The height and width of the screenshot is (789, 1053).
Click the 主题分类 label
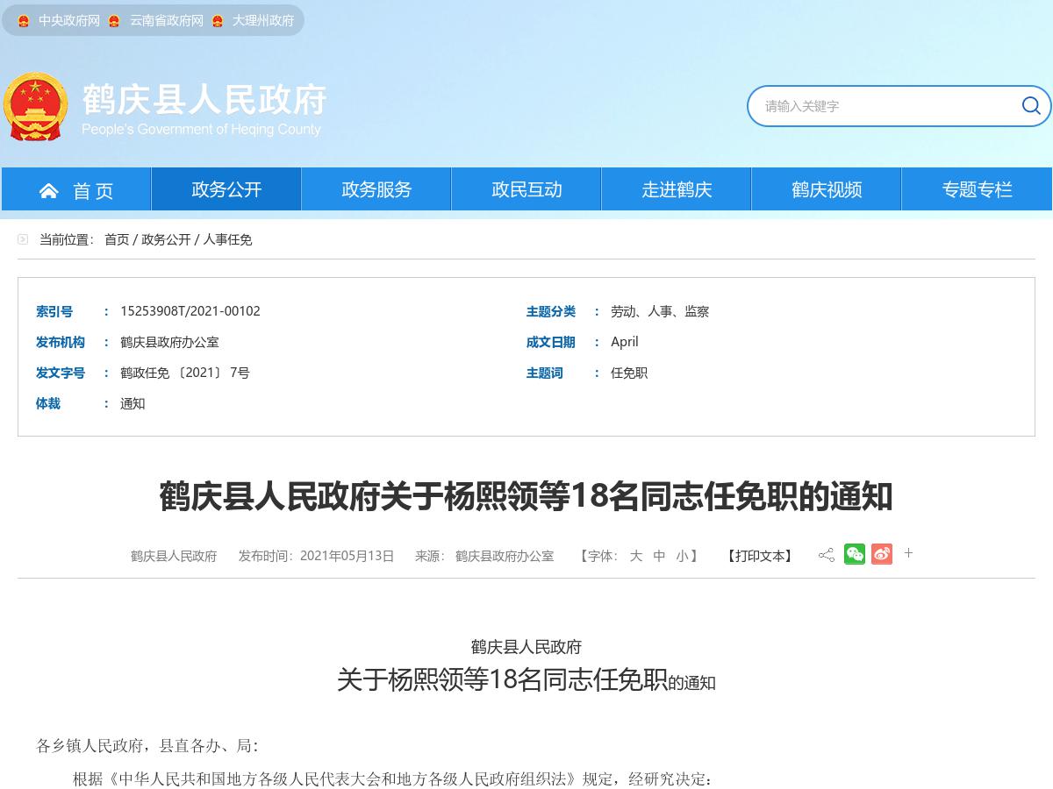point(551,311)
